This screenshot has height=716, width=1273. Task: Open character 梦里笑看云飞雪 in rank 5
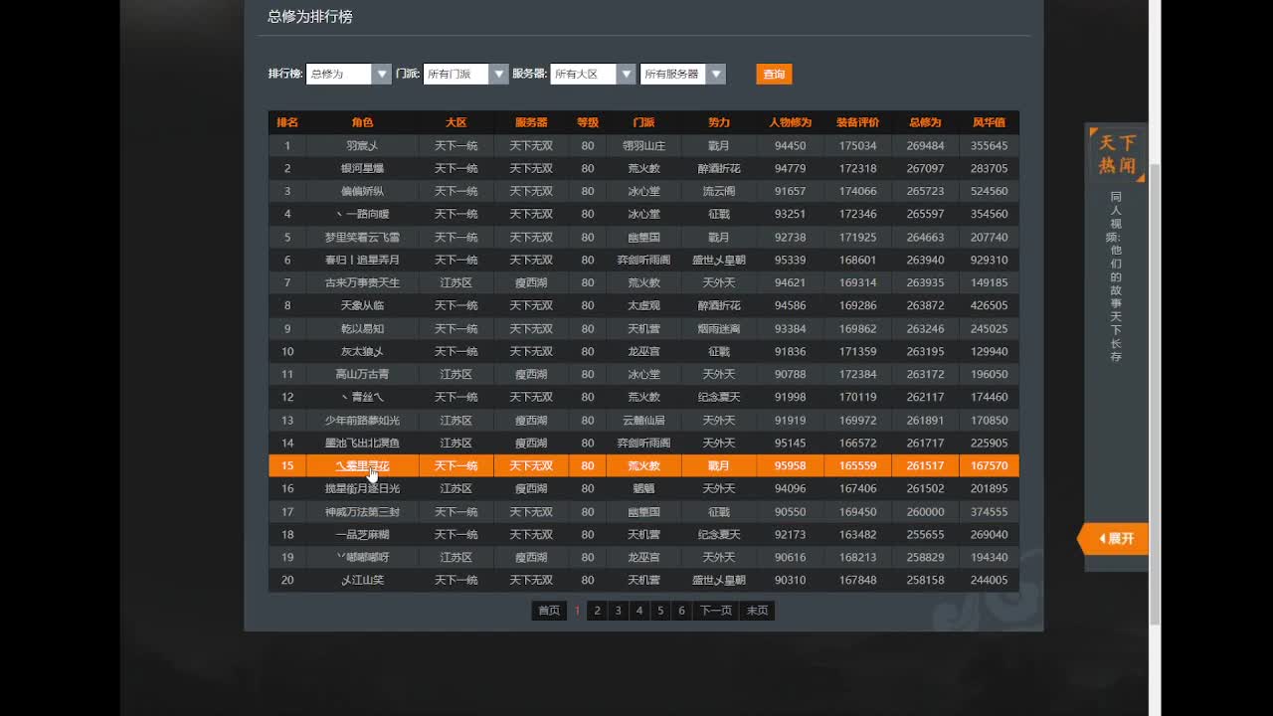[362, 237]
